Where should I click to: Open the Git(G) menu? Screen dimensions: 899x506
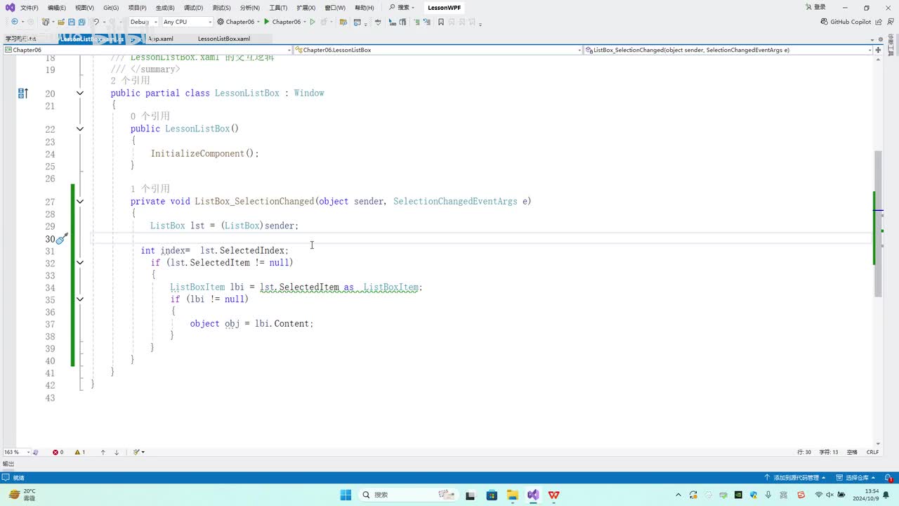pyautogui.click(x=111, y=8)
